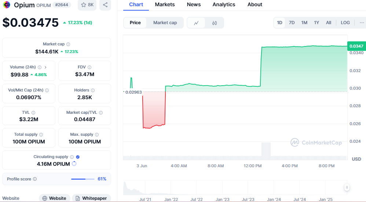The height and width of the screenshot is (202, 366).
Task: Click the $99.88 volume value
Action: coord(19,75)
